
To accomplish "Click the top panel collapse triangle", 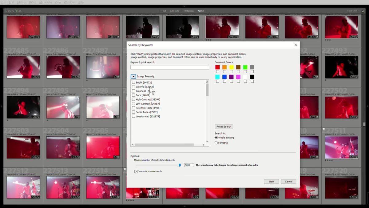I will point(184,6).
